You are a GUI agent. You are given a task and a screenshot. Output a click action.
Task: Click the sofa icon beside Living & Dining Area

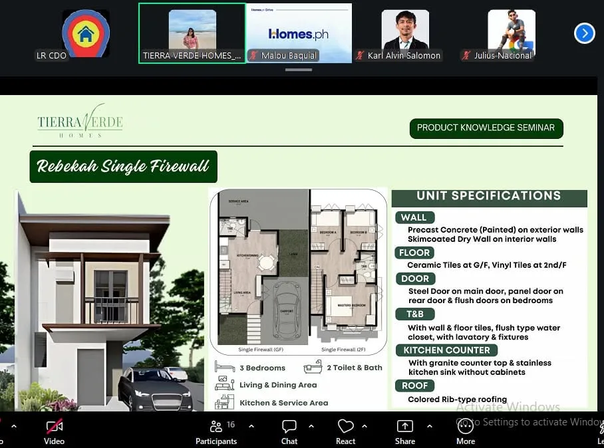click(x=225, y=384)
